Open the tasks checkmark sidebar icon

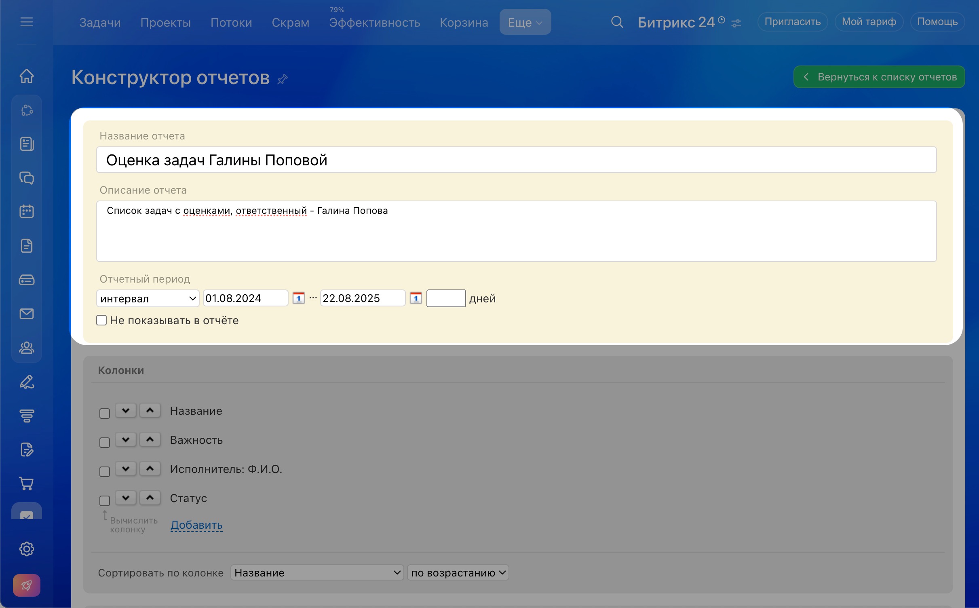click(27, 512)
